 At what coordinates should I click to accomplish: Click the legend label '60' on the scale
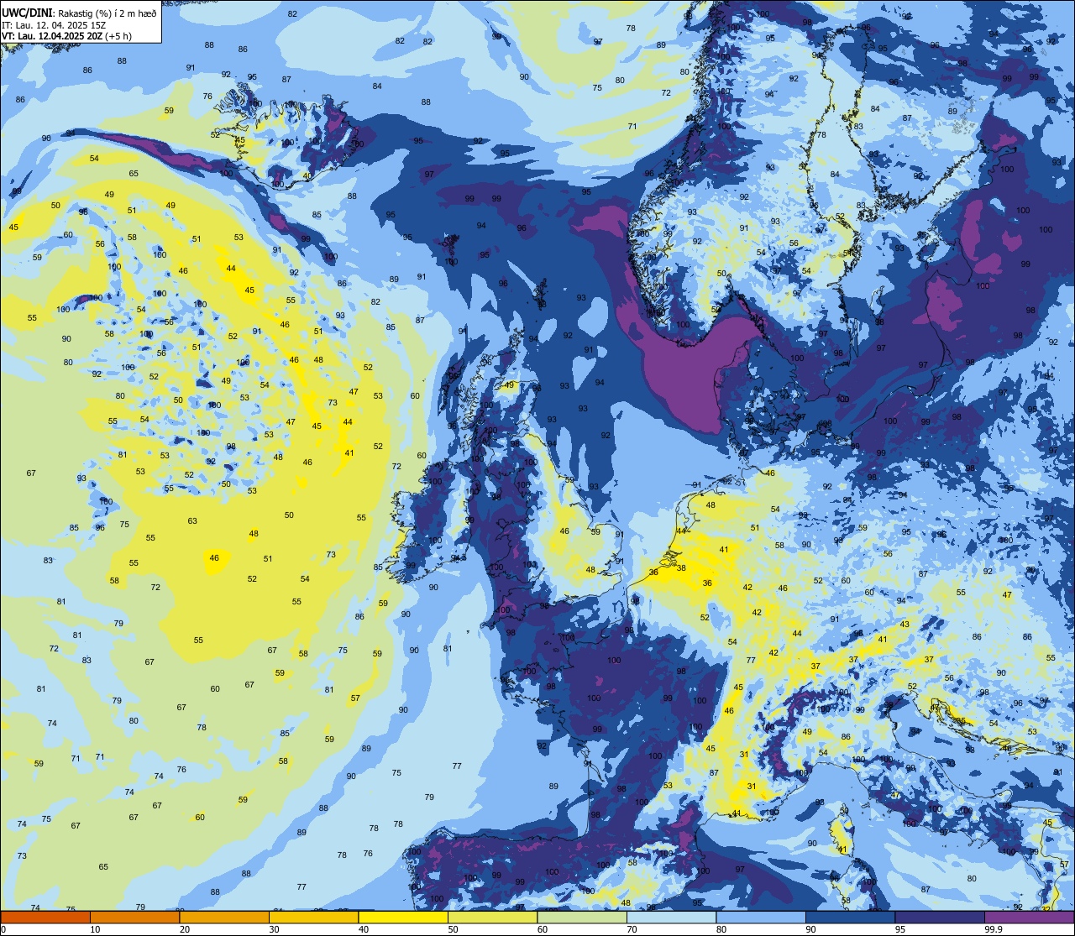[543, 929]
